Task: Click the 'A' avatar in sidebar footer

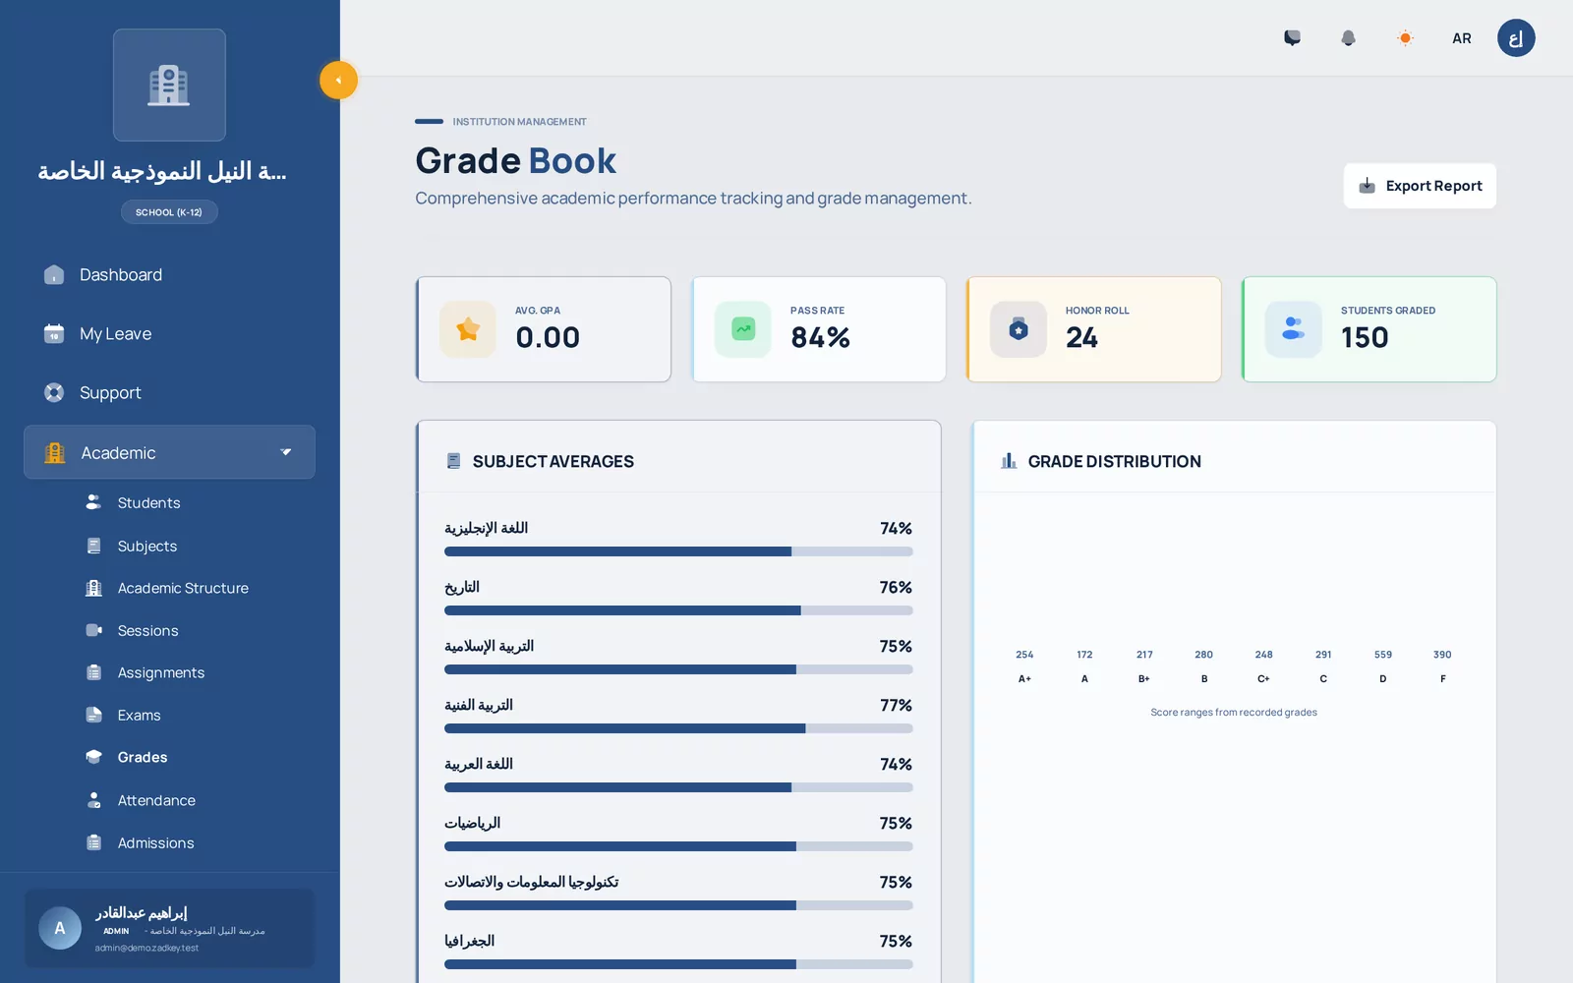Action: (60, 928)
